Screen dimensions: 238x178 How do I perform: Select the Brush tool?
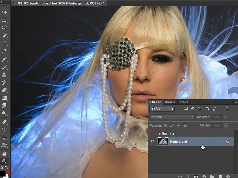click(4, 67)
